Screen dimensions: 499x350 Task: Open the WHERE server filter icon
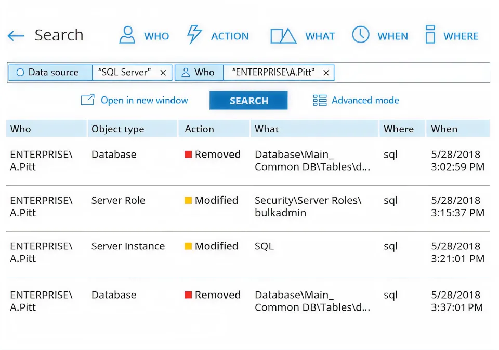click(430, 34)
